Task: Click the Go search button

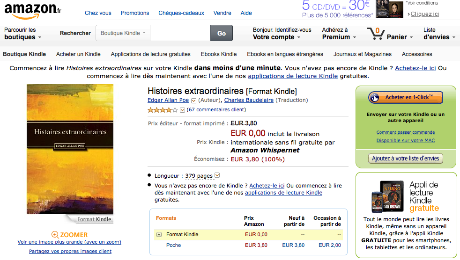Action: tap(222, 33)
